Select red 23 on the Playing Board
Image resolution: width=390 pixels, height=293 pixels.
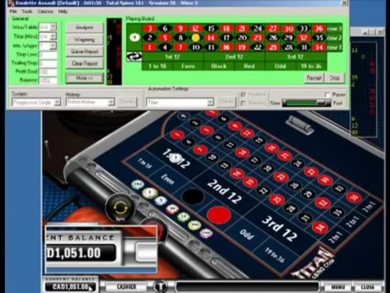click(x=258, y=37)
